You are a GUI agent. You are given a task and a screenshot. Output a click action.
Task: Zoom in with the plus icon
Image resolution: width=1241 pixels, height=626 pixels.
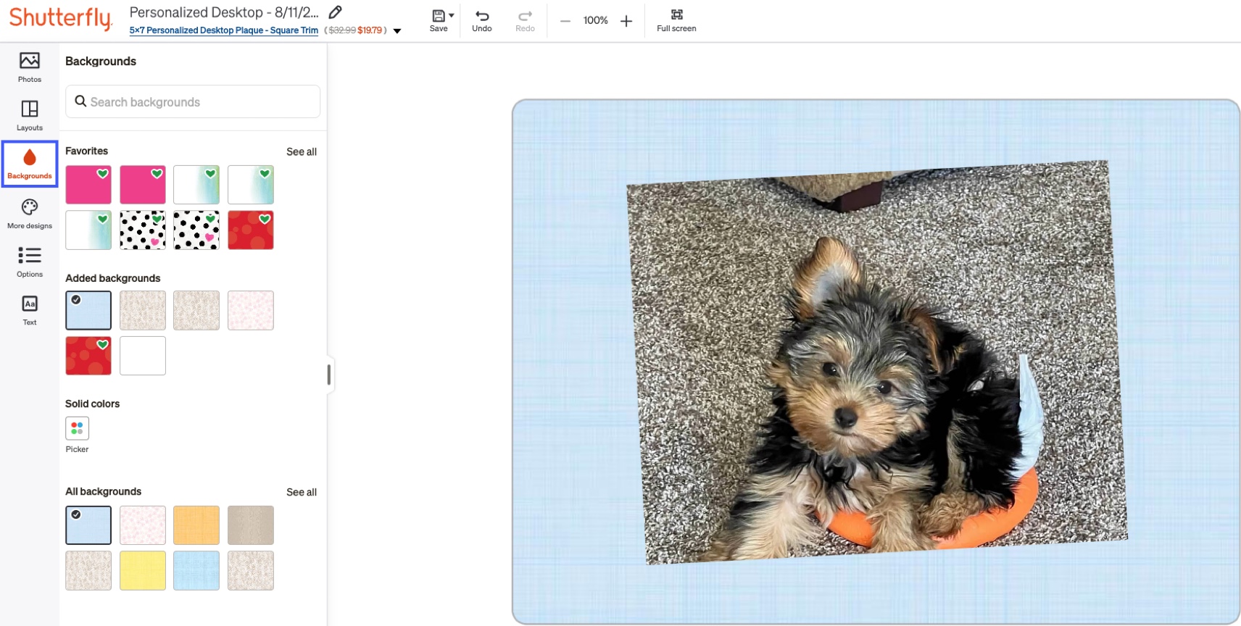626,21
